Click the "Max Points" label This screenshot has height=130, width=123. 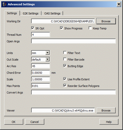13,86
